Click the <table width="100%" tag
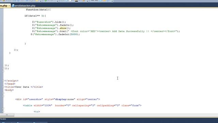This screenshot has width=218, height=123. [37, 106]
